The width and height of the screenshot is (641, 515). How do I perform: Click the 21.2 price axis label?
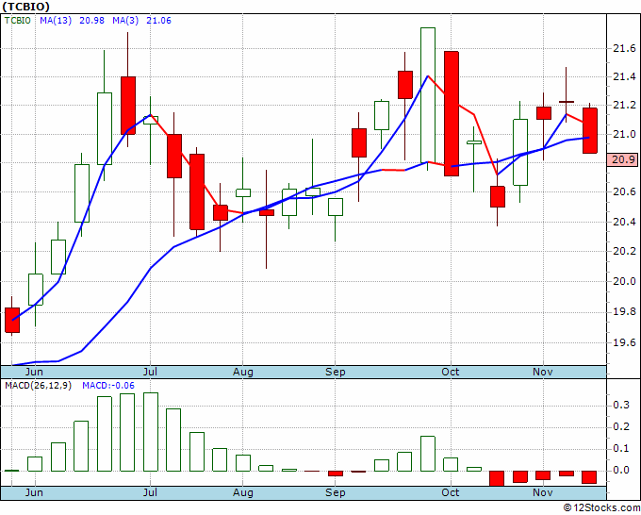pos(624,106)
